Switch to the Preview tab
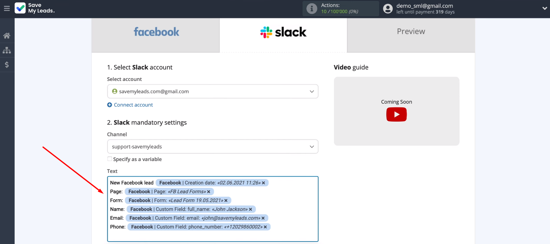This screenshot has width=550, height=244. tap(411, 35)
